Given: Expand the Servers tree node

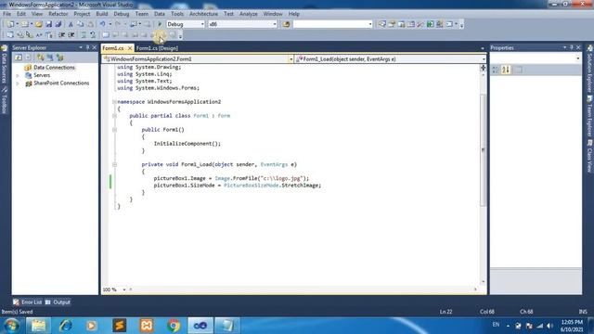Looking at the screenshot, I should pyautogui.click(x=18, y=75).
